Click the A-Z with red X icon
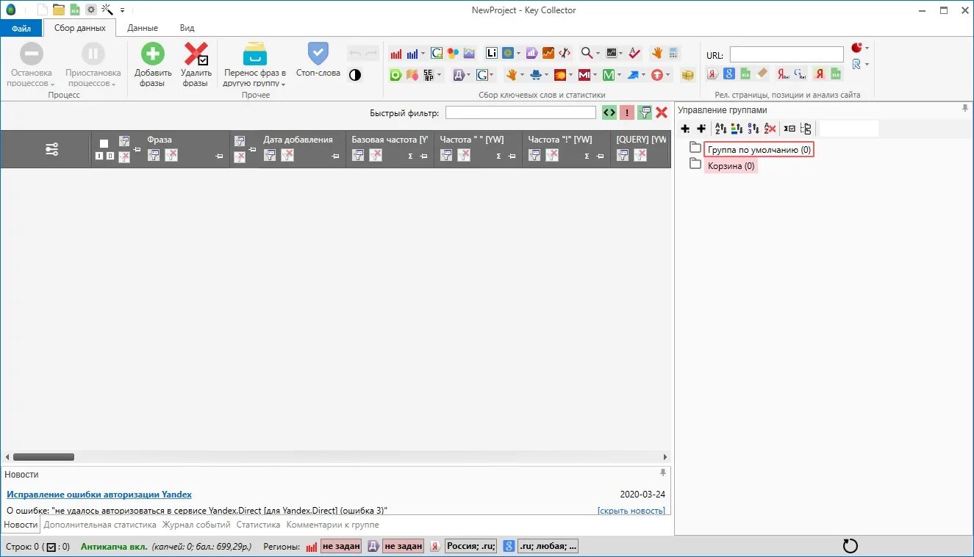This screenshot has width=974, height=557. coord(770,129)
